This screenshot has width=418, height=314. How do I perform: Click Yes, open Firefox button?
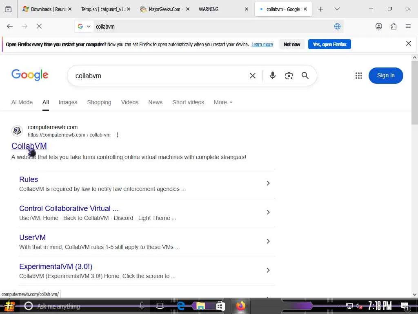pos(329,44)
